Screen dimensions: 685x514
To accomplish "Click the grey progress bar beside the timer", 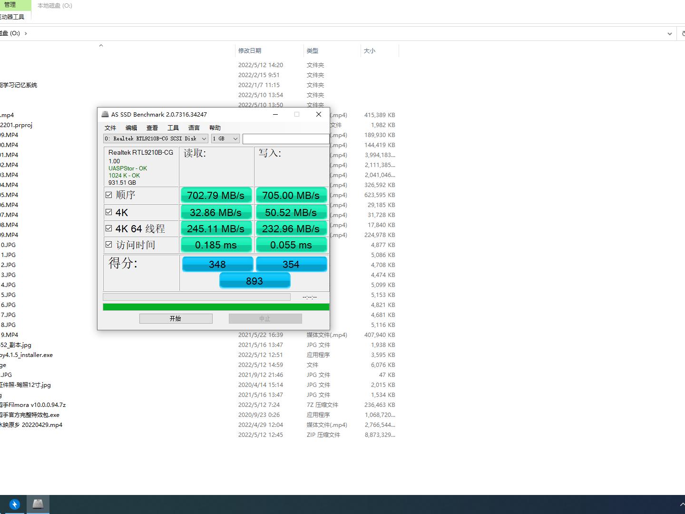I will click(196, 297).
